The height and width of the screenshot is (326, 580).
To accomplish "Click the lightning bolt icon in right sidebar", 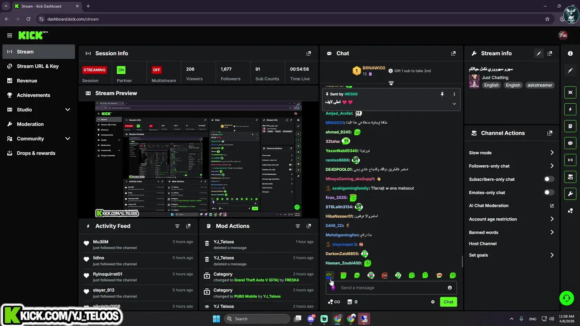I will (x=570, y=109).
